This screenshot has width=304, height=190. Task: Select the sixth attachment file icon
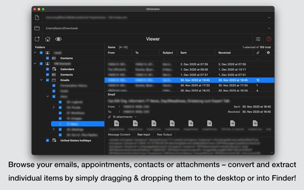point(209,123)
